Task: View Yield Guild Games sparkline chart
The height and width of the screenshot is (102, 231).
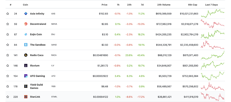Action: click(213, 86)
